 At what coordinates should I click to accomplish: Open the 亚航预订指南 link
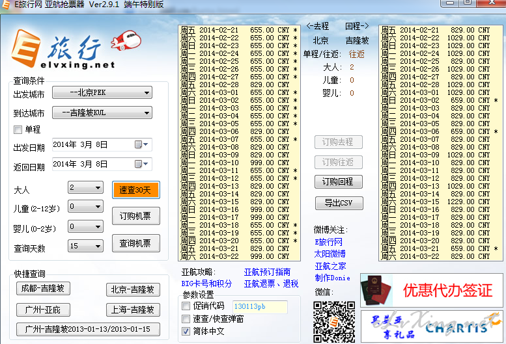pyautogui.click(x=267, y=272)
